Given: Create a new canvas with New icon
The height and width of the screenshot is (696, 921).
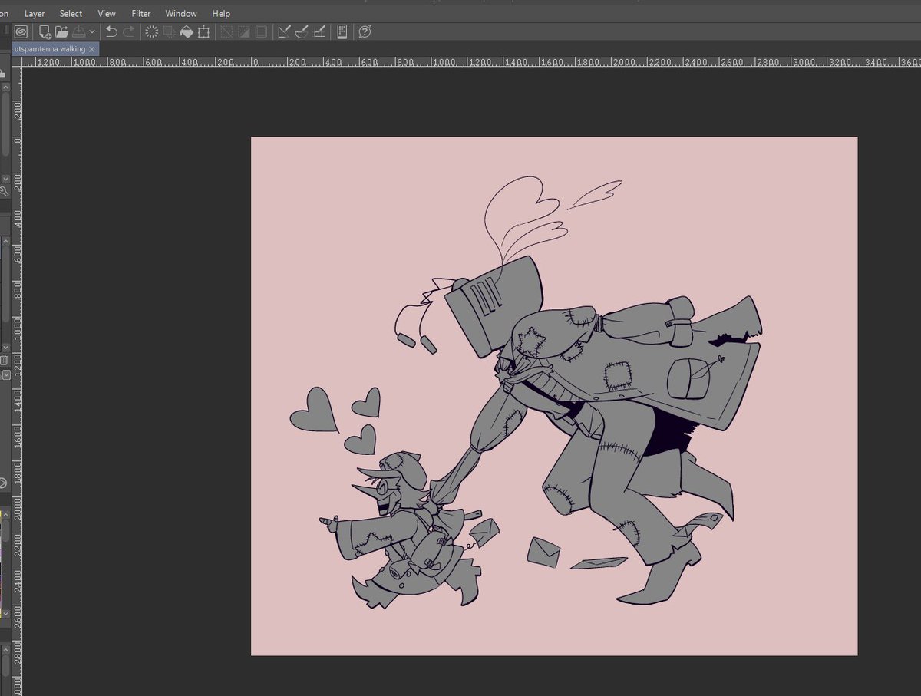Looking at the screenshot, I should point(45,31).
